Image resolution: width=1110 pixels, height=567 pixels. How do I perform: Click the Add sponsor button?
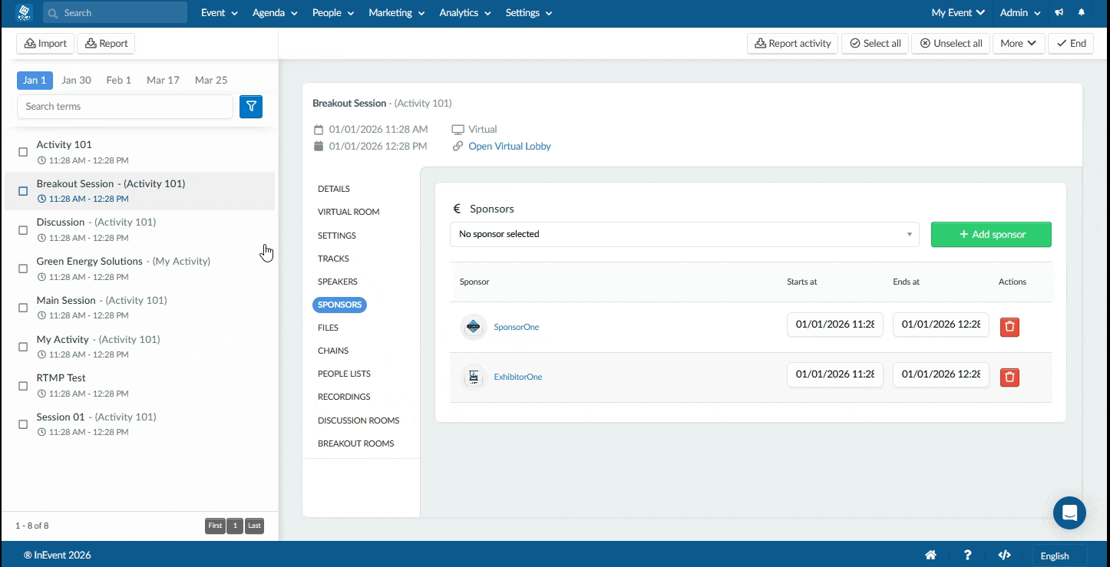pos(991,235)
